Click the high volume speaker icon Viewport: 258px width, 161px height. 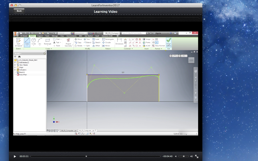[x=191, y=157]
